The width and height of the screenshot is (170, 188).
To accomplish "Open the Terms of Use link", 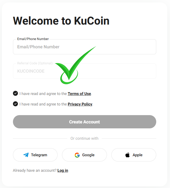I will 79,94.
